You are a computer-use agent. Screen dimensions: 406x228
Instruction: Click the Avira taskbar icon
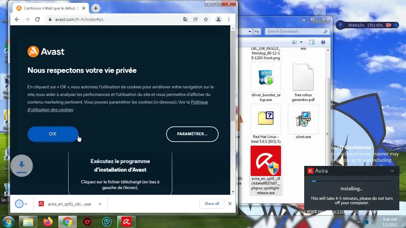(127, 222)
